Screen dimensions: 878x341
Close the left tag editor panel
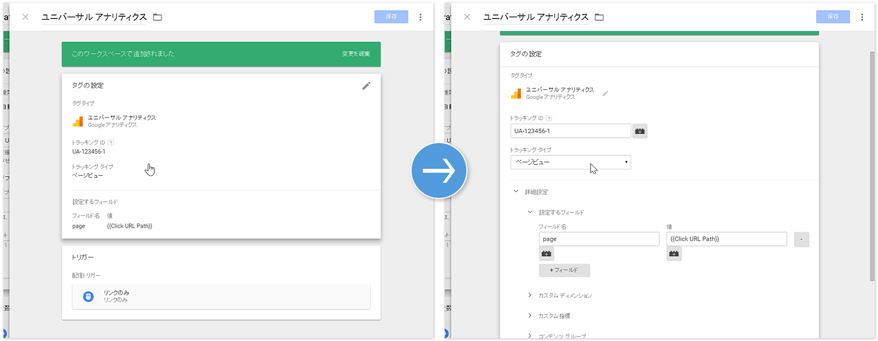(x=25, y=17)
